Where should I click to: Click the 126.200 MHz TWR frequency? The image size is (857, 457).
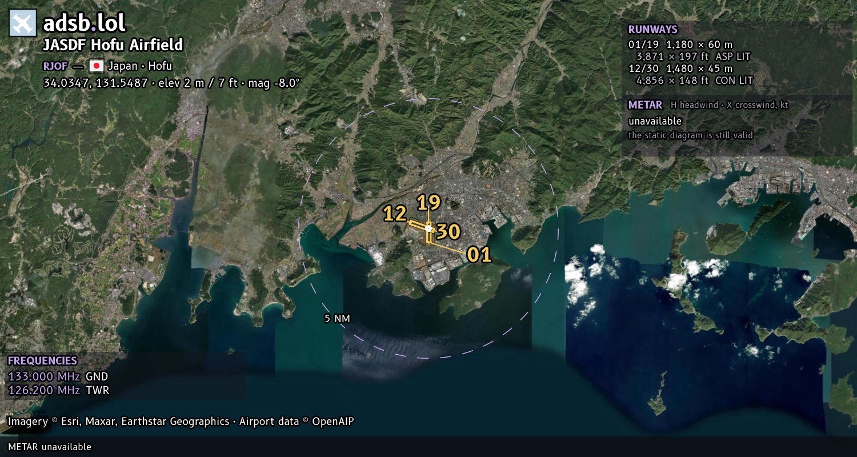[x=58, y=391]
